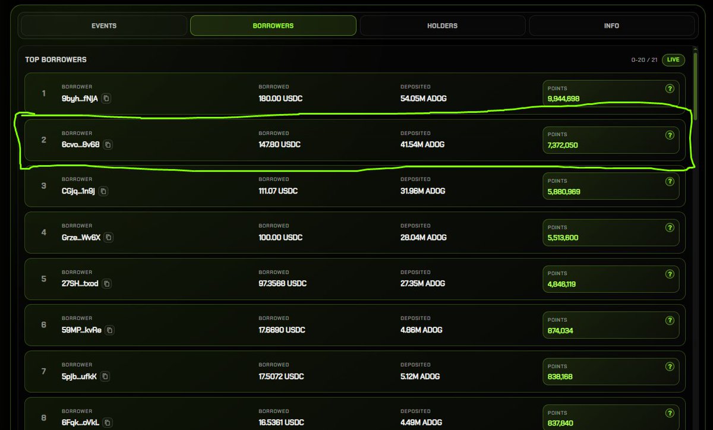Image resolution: width=713 pixels, height=430 pixels.
Task: Open points help for 874,034 row
Action: pos(670,320)
